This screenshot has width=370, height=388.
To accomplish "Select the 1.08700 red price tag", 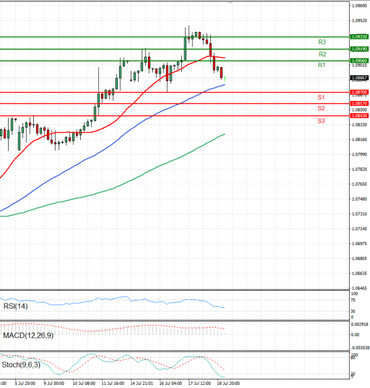I will click(359, 92).
